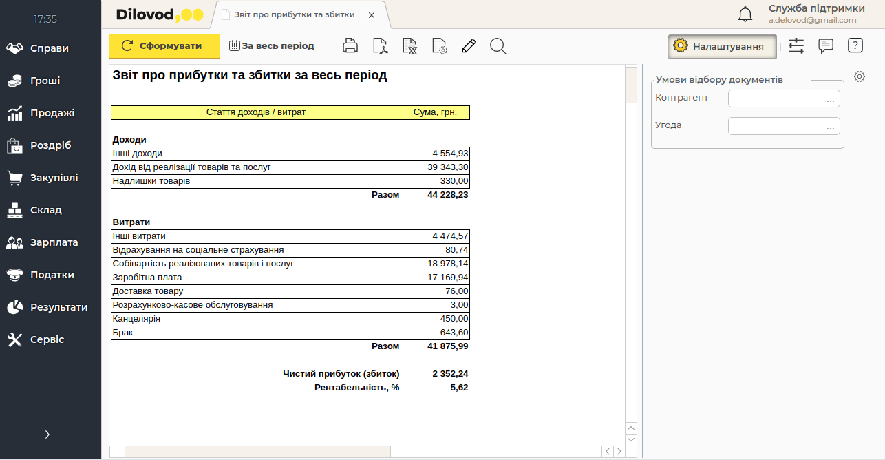The image size is (885, 460).
Task: Close the Звіт про прибутки та збитки tab
Action: 372,15
